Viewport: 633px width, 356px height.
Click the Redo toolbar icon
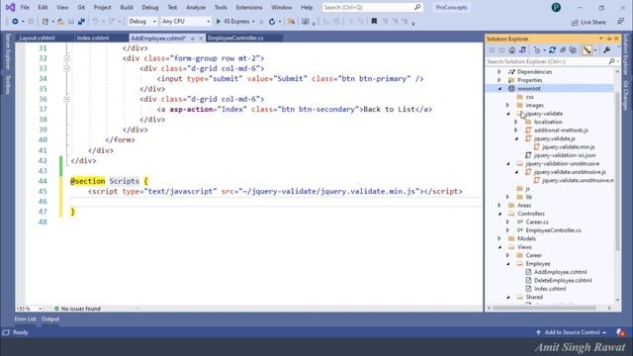(112, 22)
